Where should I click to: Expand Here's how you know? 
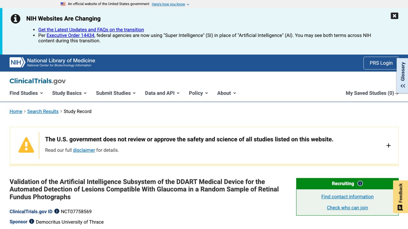pyautogui.click(x=171, y=4)
